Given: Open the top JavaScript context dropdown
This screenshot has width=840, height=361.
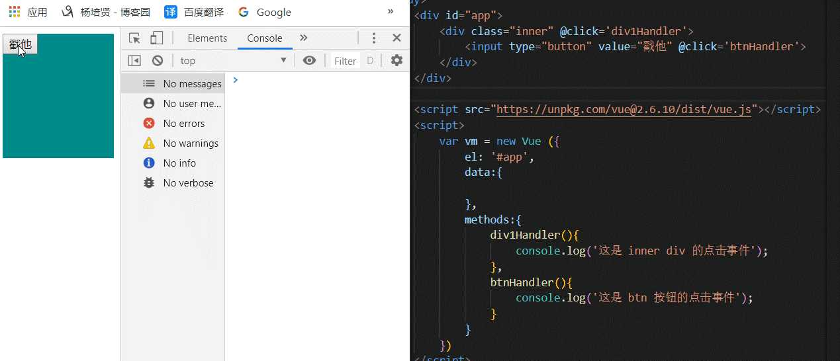Looking at the screenshot, I should [234, 61].
